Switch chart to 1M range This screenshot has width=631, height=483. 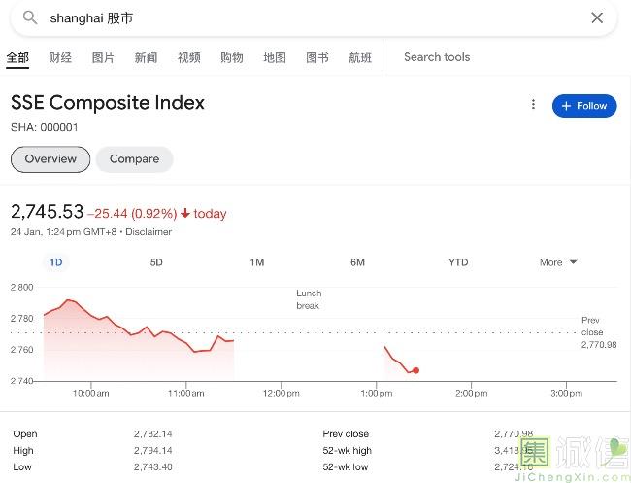[x=257, y=262]
